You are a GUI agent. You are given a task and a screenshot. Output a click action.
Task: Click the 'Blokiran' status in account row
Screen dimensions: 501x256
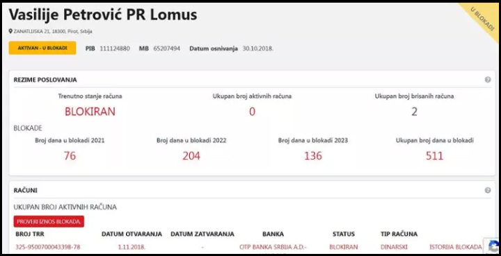[x=344, y=247]
